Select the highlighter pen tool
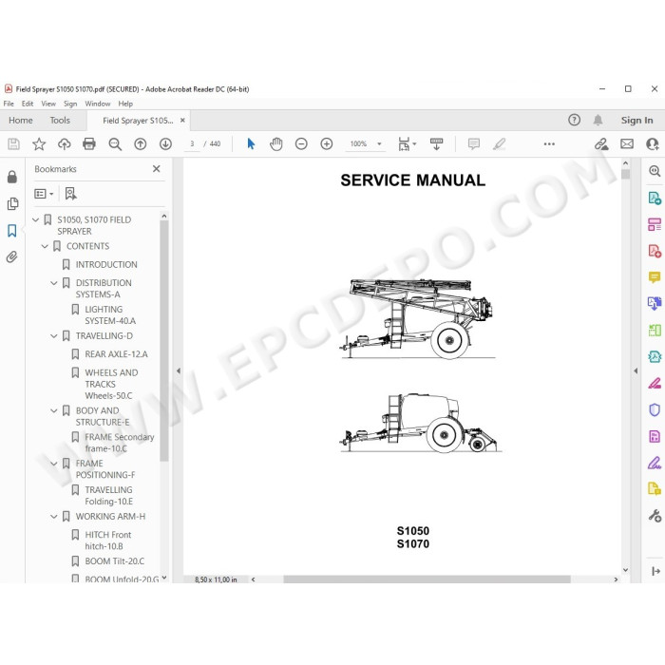This screenshot has height=665, width=665. pos(499,144)
